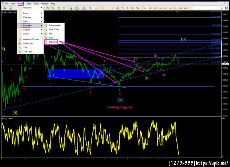Expand the Shapes submenu
This screenshot has width=230, height=167.
point(31,29)
